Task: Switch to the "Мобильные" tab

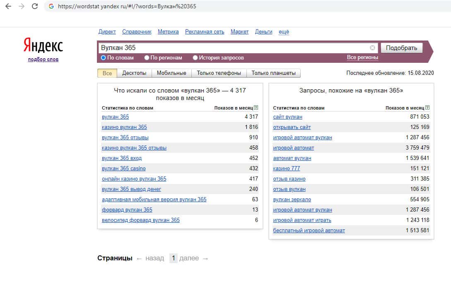Action: click(171, 73)
